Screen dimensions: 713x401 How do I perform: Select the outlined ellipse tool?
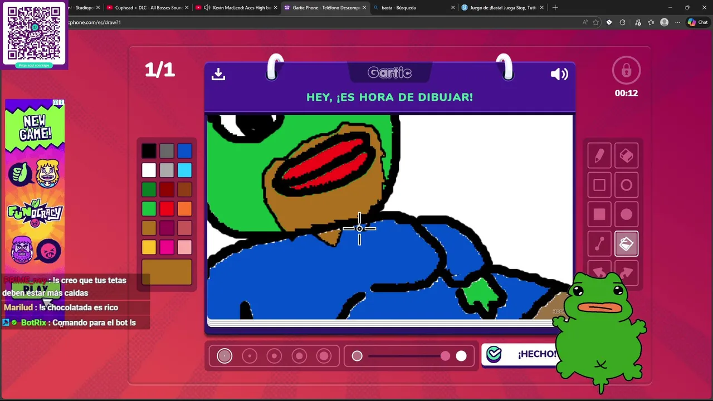point(626,185)
